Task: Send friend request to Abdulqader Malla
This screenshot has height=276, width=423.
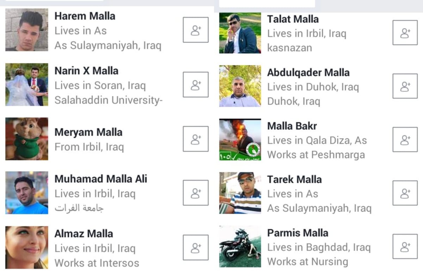Action: pos(405,86)
